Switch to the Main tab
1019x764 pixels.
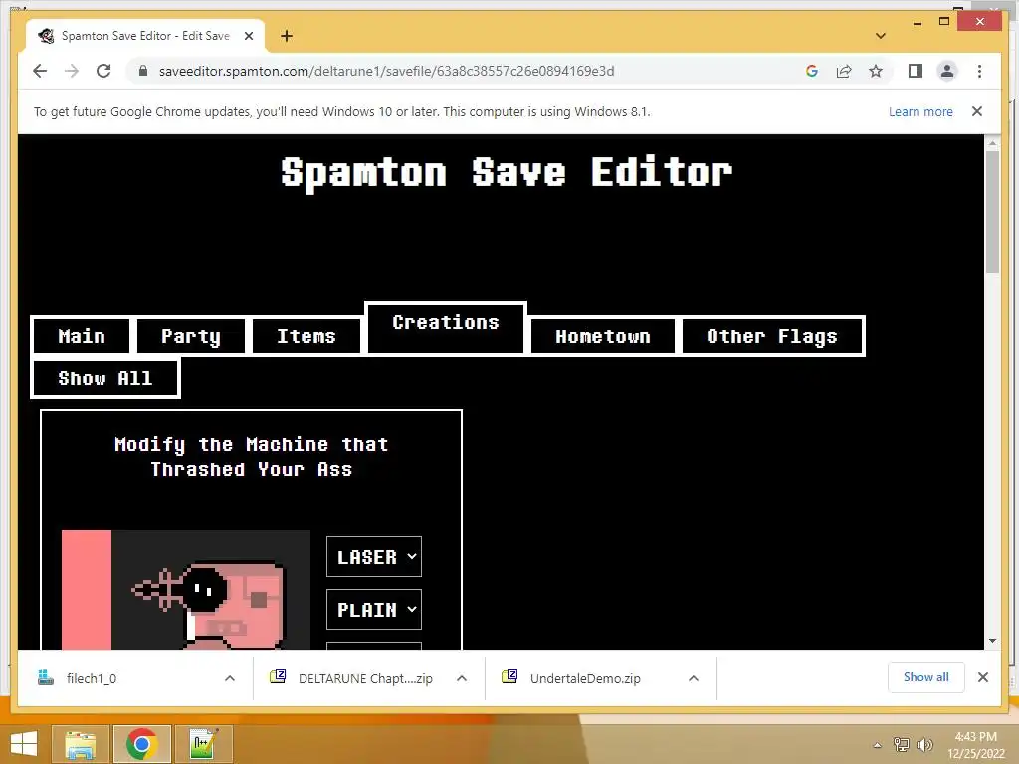pos(82,336)
